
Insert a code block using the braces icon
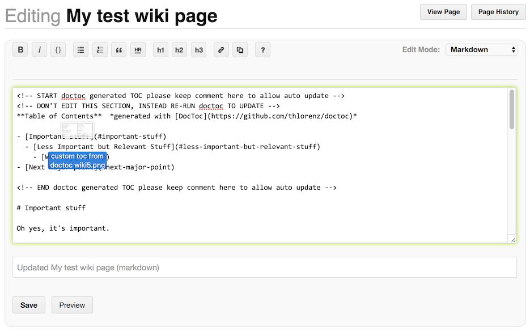[58, 50]
